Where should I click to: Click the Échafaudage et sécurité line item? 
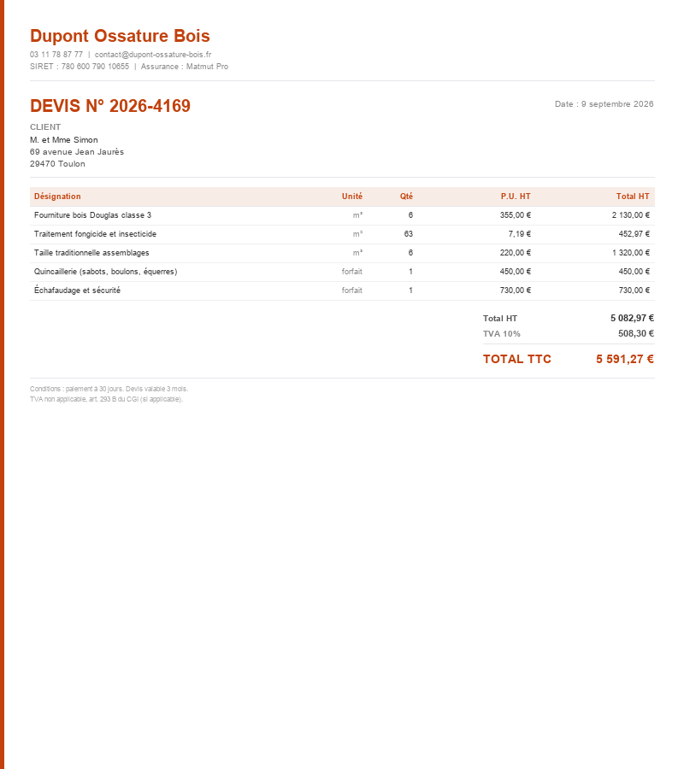(342, 291)
